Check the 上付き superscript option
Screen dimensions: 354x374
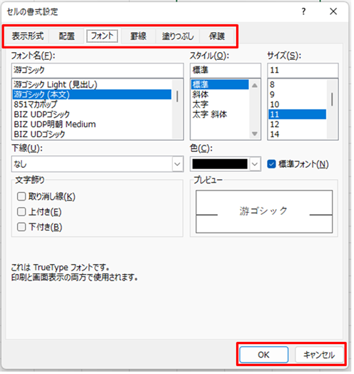pos(21,213)
